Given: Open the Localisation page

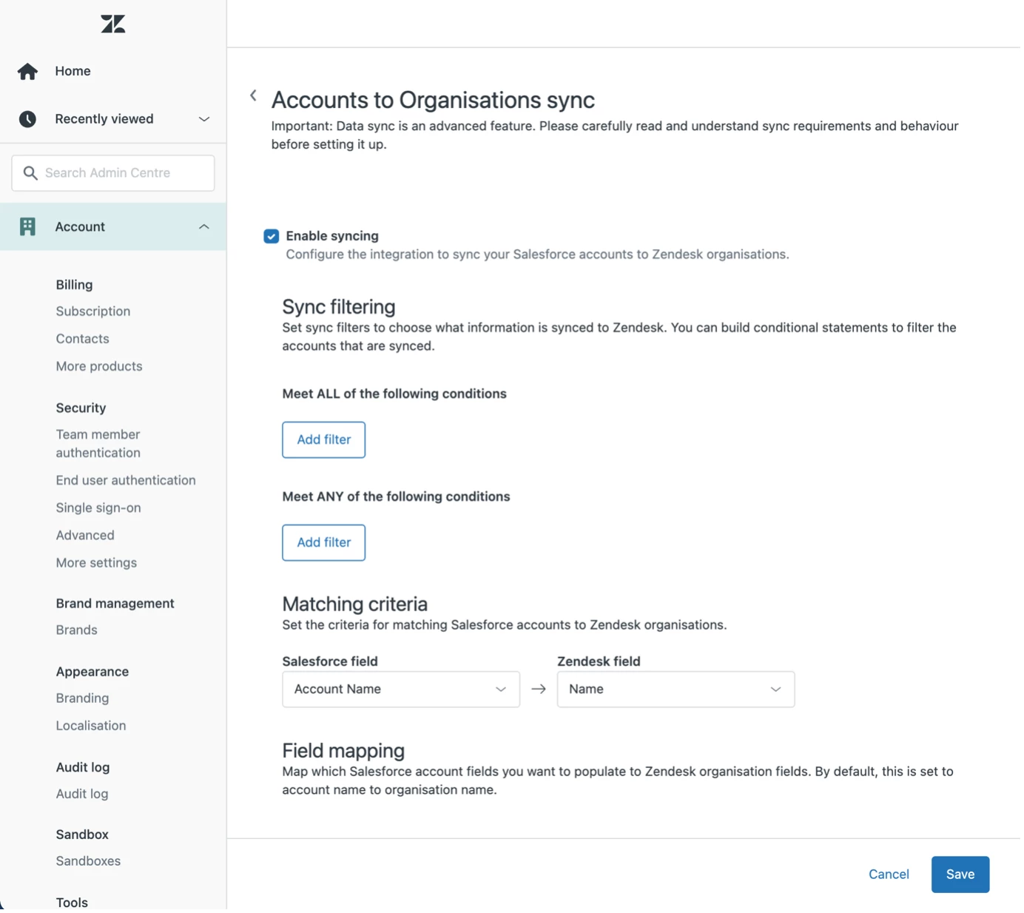Looking at the screenshot, I should (x=91, y=726).
